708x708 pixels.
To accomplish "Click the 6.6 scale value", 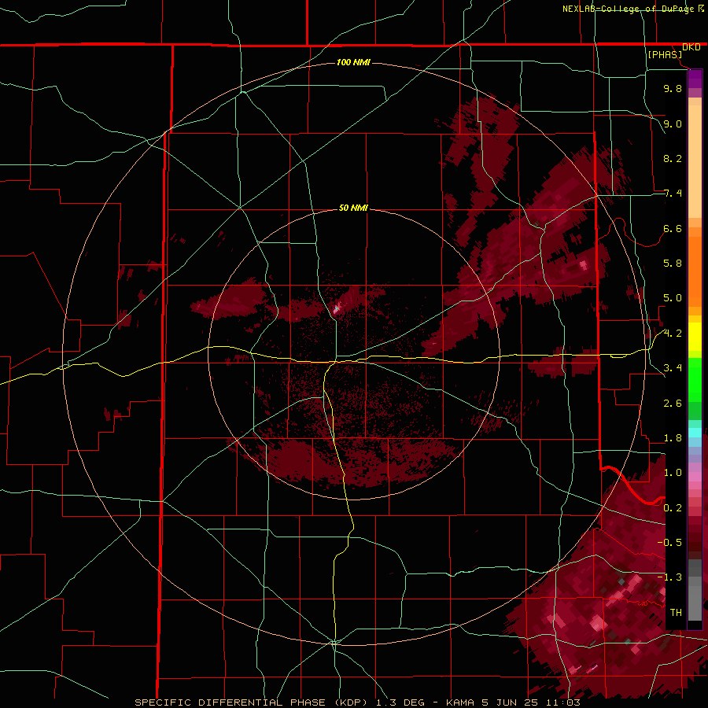I will (673, 228).
